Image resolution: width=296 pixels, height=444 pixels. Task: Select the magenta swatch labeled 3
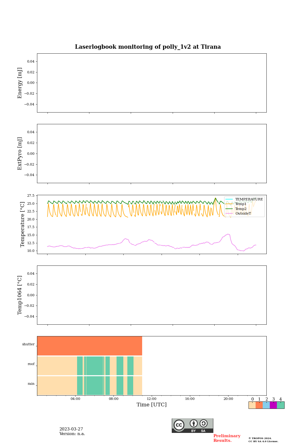pos(273,405)
